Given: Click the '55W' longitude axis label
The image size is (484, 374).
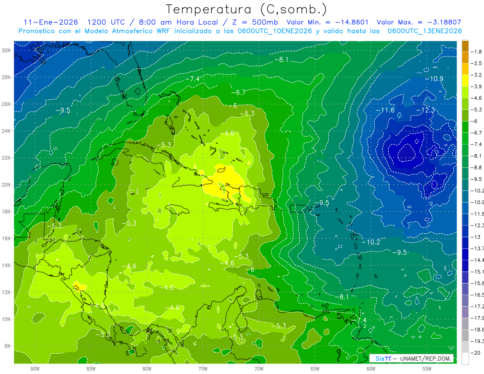Looking at the screenshot, I should click(427, 369).
